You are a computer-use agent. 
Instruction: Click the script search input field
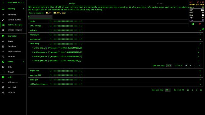tap(40, 17)
